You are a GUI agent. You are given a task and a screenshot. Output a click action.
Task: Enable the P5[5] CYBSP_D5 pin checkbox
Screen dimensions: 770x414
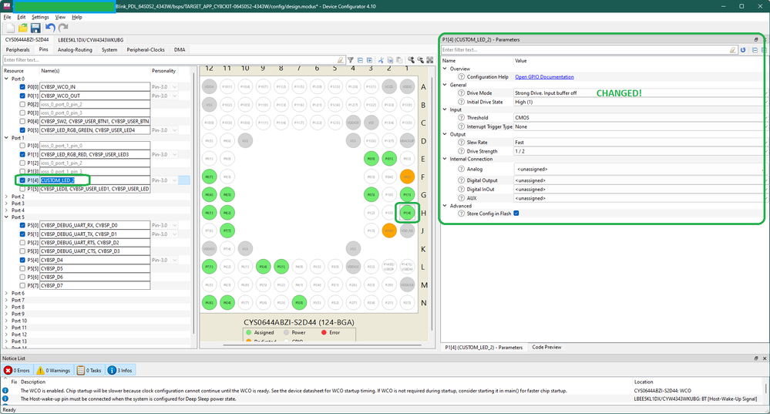pos(22,269)
